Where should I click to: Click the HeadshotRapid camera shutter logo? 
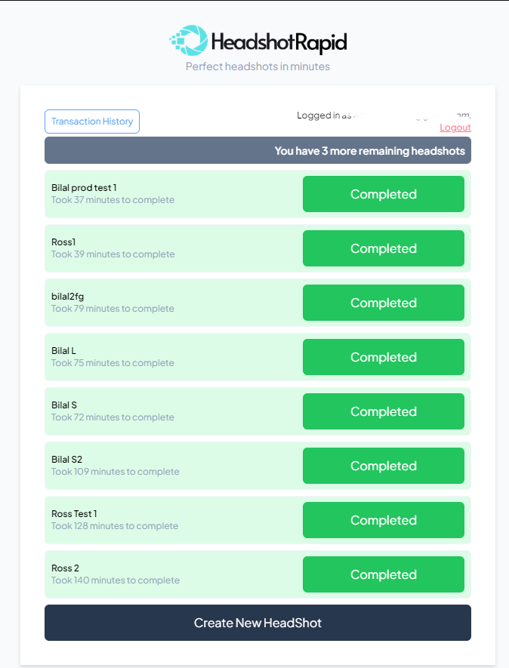coord(189,41)
